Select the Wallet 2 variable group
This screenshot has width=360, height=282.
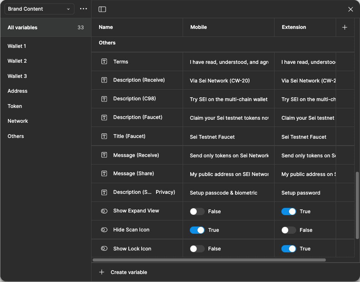(17, 61)
